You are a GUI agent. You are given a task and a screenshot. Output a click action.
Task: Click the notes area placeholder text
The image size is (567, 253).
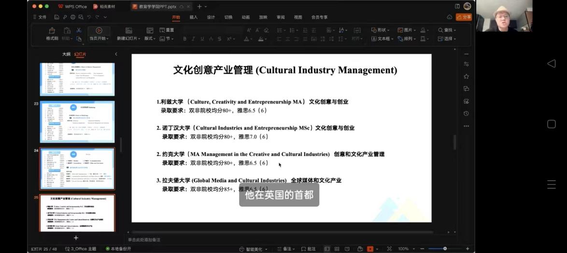(144, 239)
